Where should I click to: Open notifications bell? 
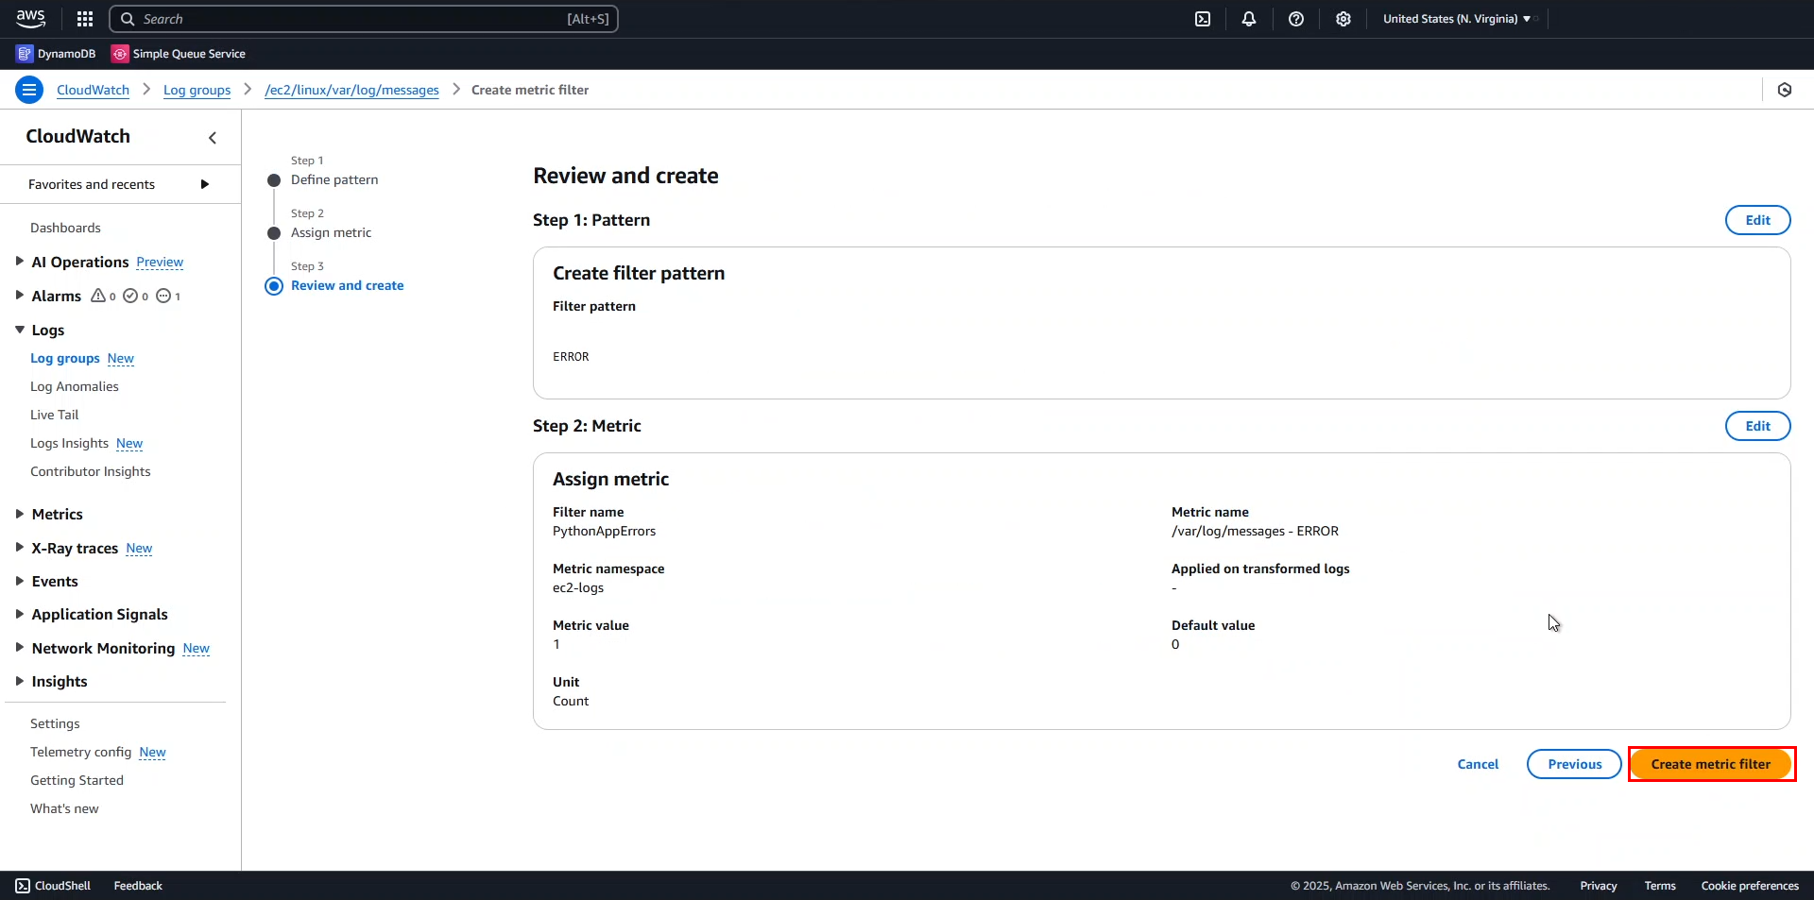(1249, 19)
